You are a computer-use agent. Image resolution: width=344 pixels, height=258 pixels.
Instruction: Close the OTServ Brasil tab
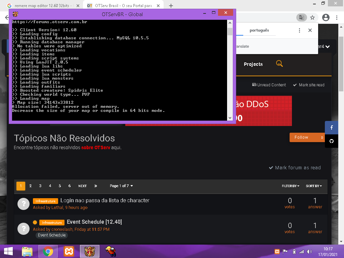point(158,6)
